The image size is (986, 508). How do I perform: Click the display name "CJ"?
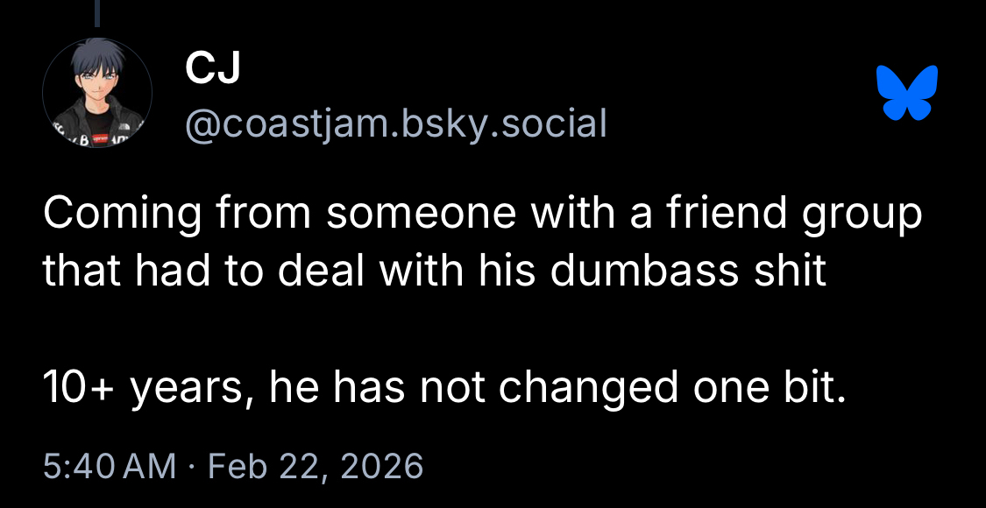[213, 72]
